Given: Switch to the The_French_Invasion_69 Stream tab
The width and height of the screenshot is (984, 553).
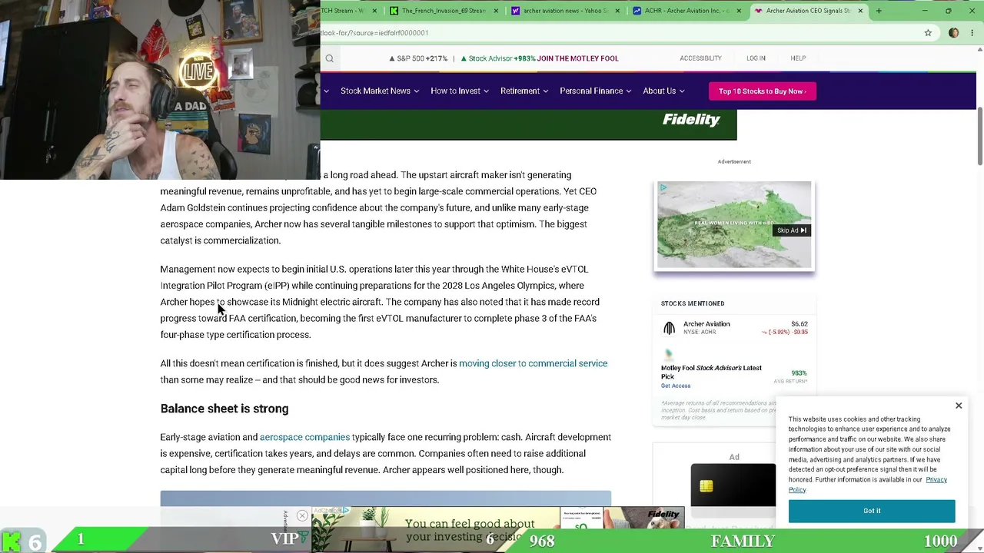Looking at the screenshot, I should click(444, 11).
